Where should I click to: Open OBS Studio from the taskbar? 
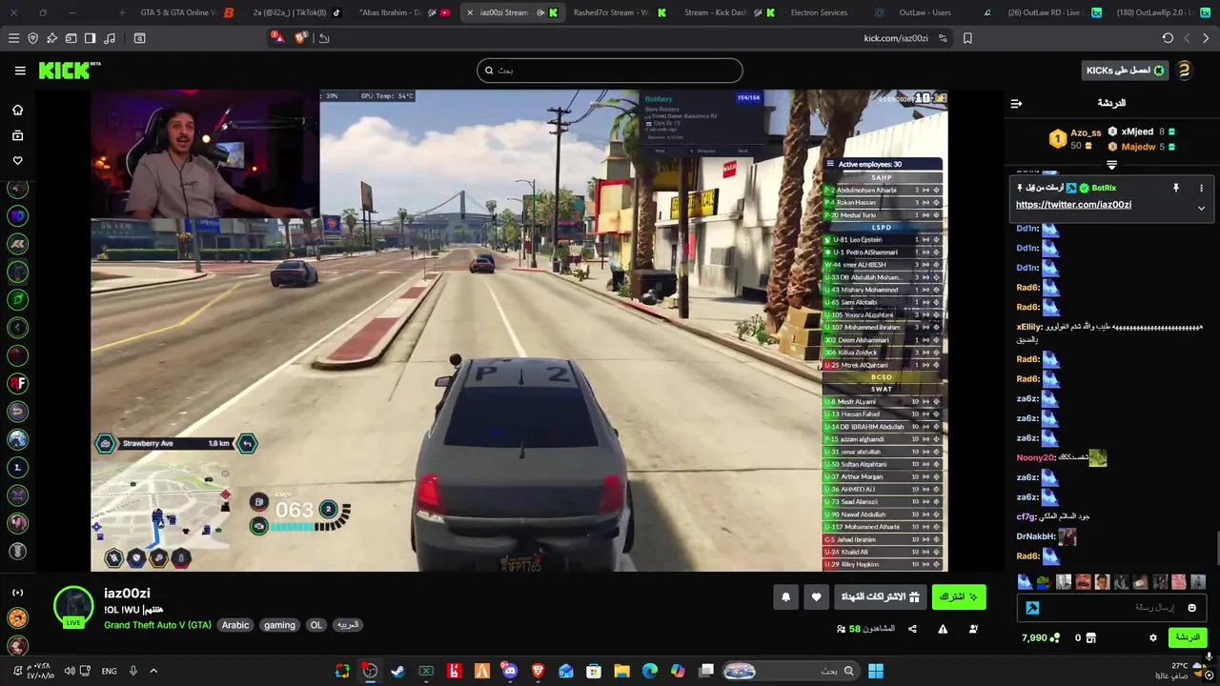pos(370,671)
